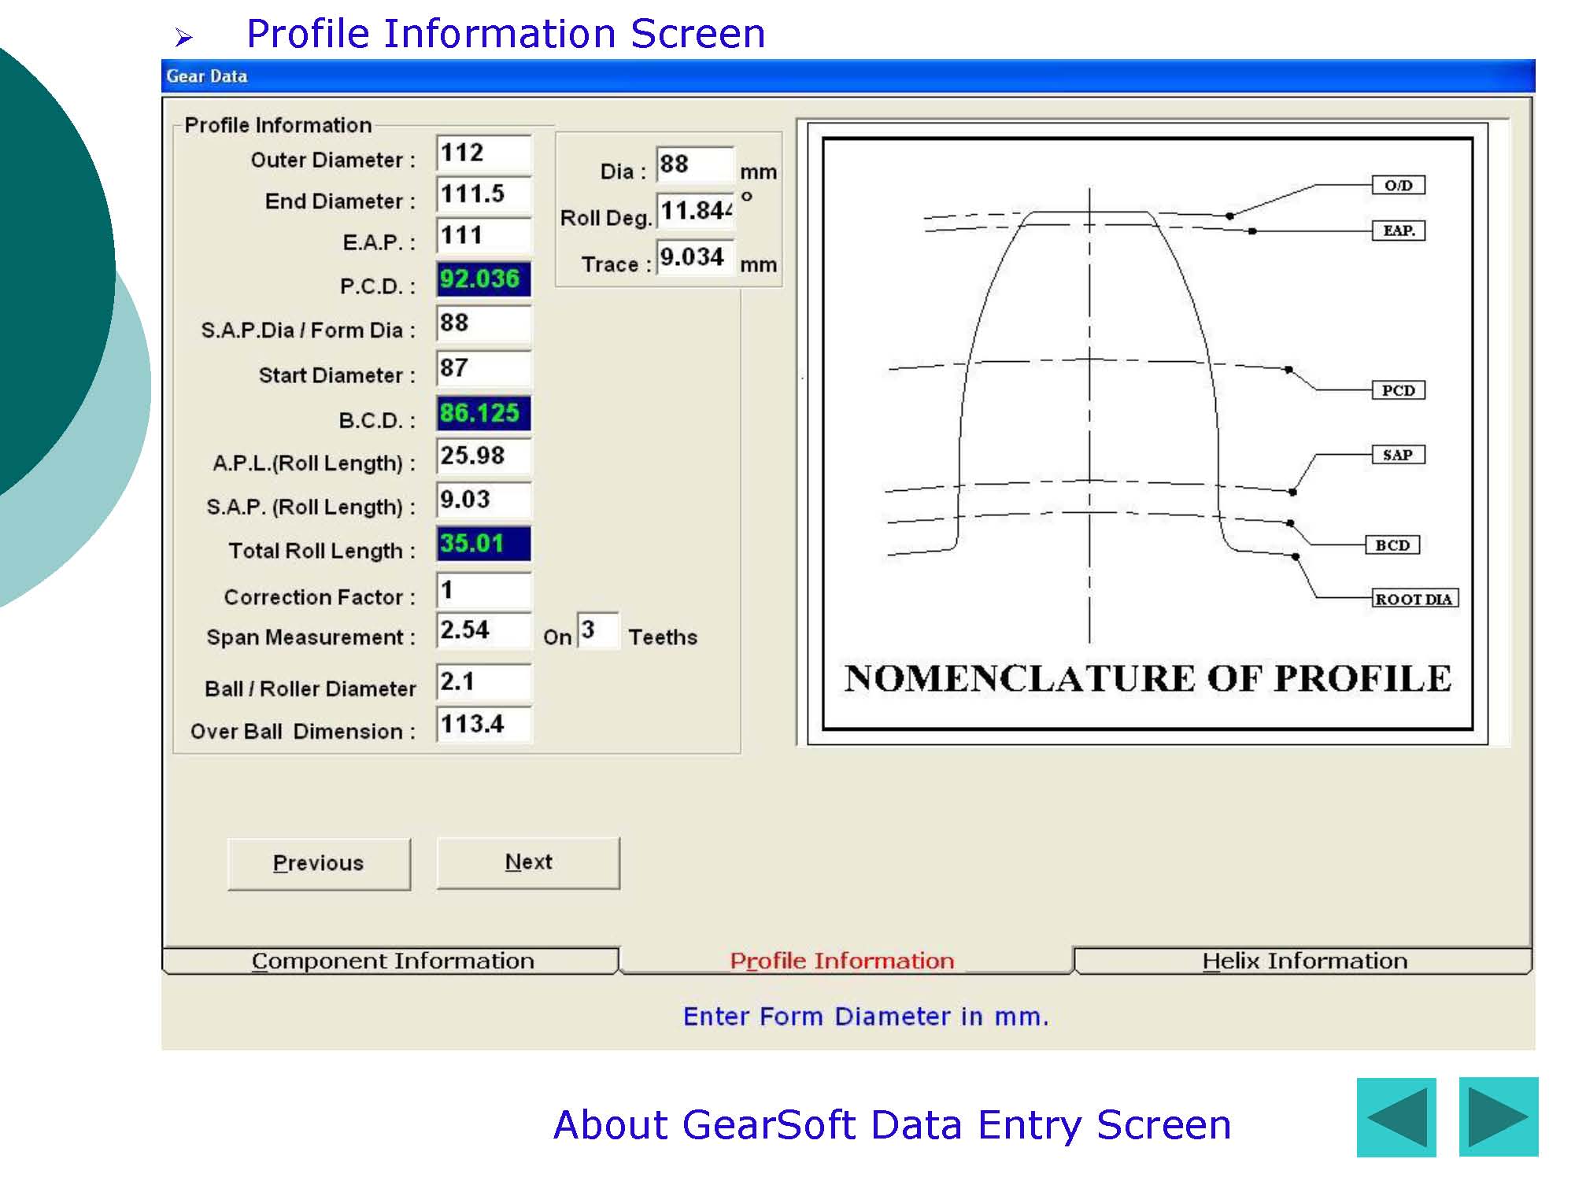Click the 'Enter Form Diameter in mm.' hint
The width and height of the screenshot is (1575, 1181).
tap(866, 1017)
